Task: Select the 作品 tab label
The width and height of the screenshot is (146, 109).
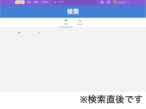Action: (x=66, y=24)
